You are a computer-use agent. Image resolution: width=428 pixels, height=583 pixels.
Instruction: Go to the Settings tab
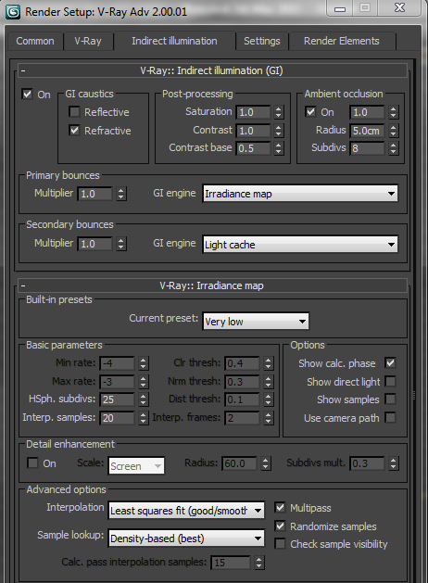tap(261, 41)
